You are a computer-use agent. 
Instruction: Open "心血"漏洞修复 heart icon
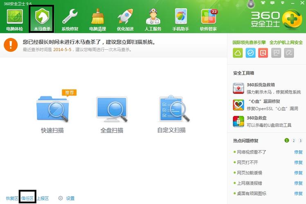[x=239, y=105]
